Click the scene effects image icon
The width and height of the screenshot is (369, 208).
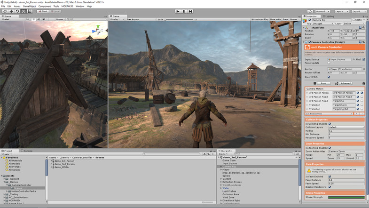44,19
